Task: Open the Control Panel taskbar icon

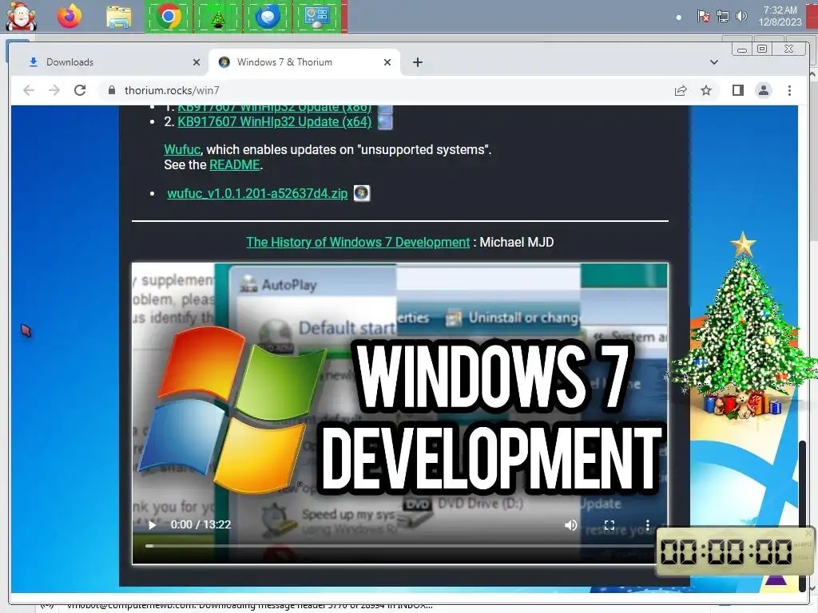Action: 318,17
